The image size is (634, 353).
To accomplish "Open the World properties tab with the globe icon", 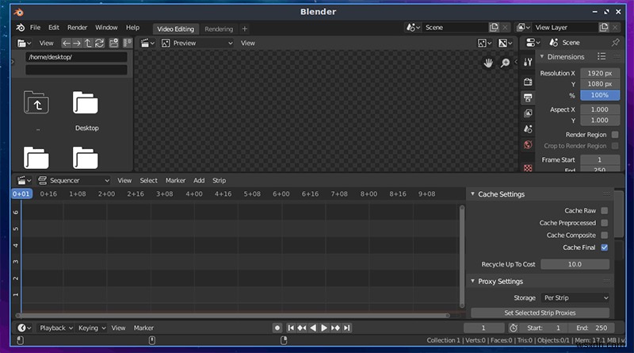I will tap(528, 145).
